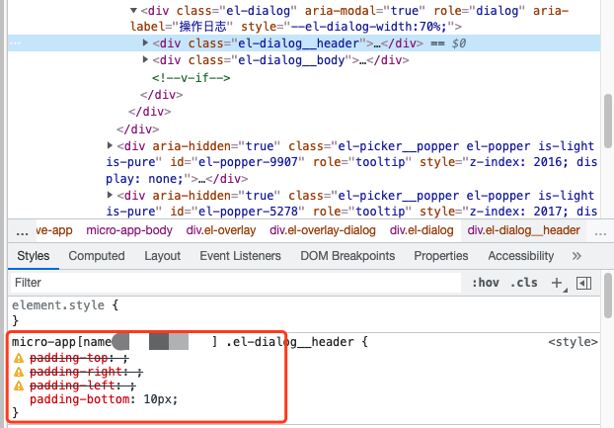
Task: Select div.el-overlay-dialog in the breadcrumb
Action: point(323,230)
